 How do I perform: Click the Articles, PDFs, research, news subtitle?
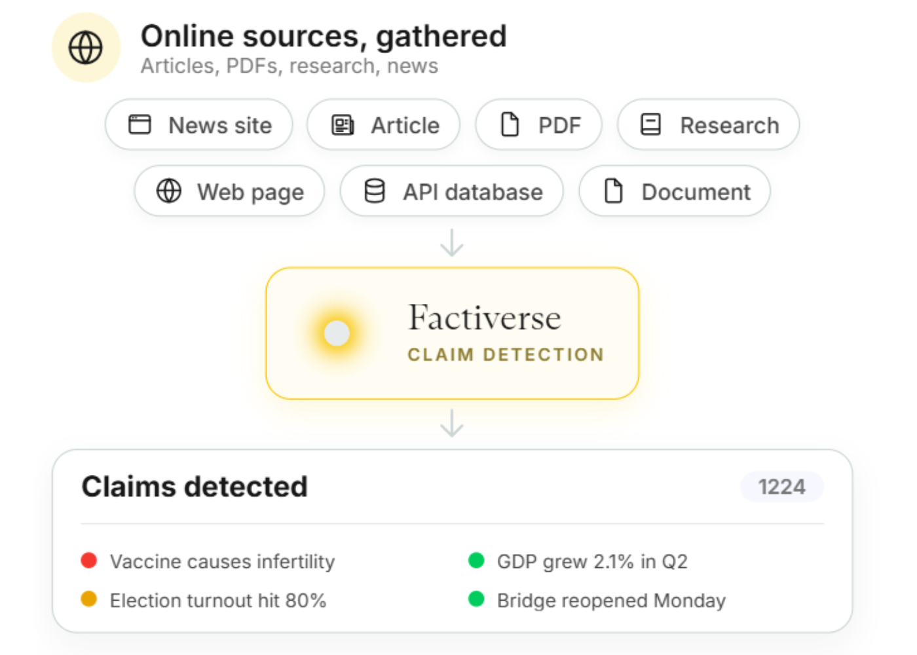point(290,66)
